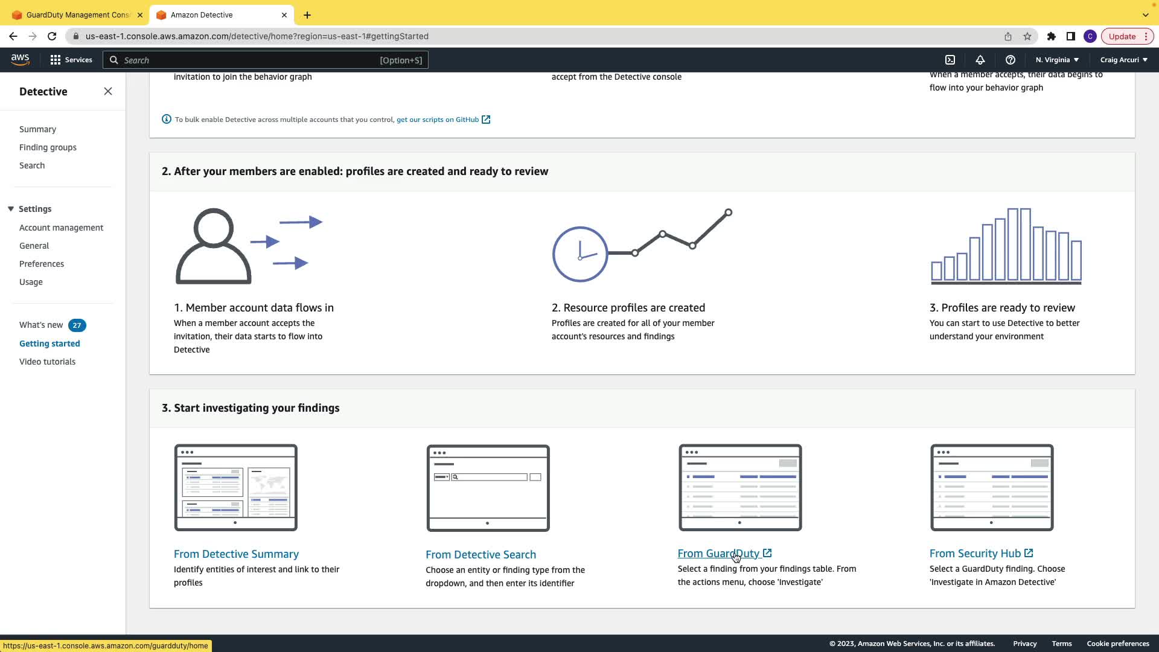Open Account management settings page
Screen dimensions: 1159x652
61,228
